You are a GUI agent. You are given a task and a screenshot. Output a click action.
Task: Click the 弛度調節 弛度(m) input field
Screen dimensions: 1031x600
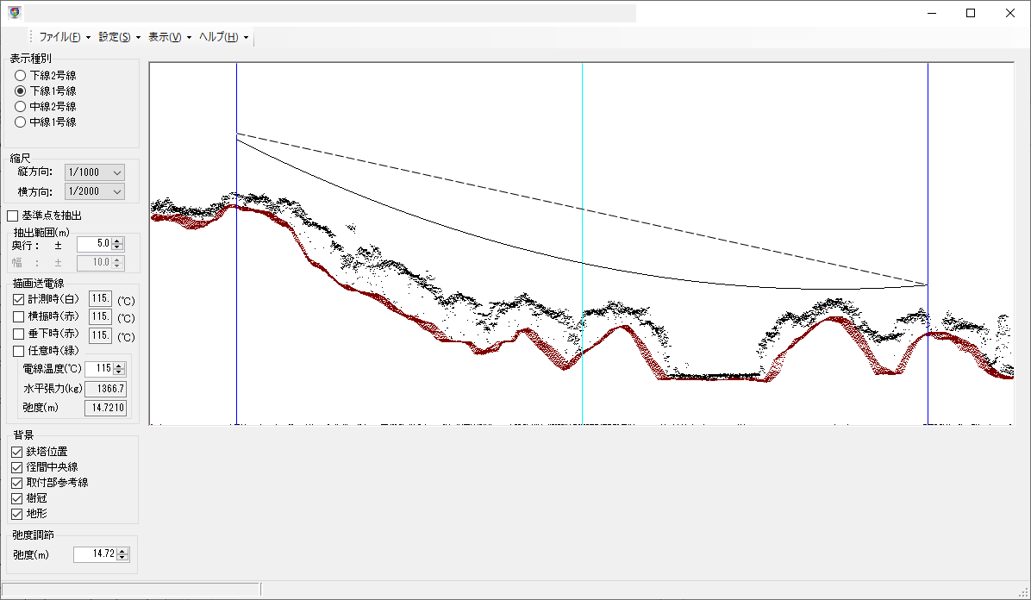94,554
